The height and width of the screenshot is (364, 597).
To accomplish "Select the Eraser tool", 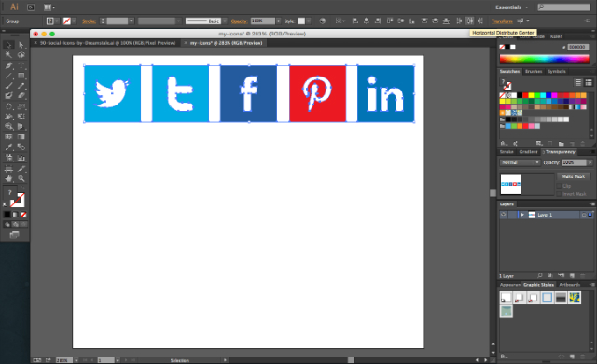I will tap(21, 95).
